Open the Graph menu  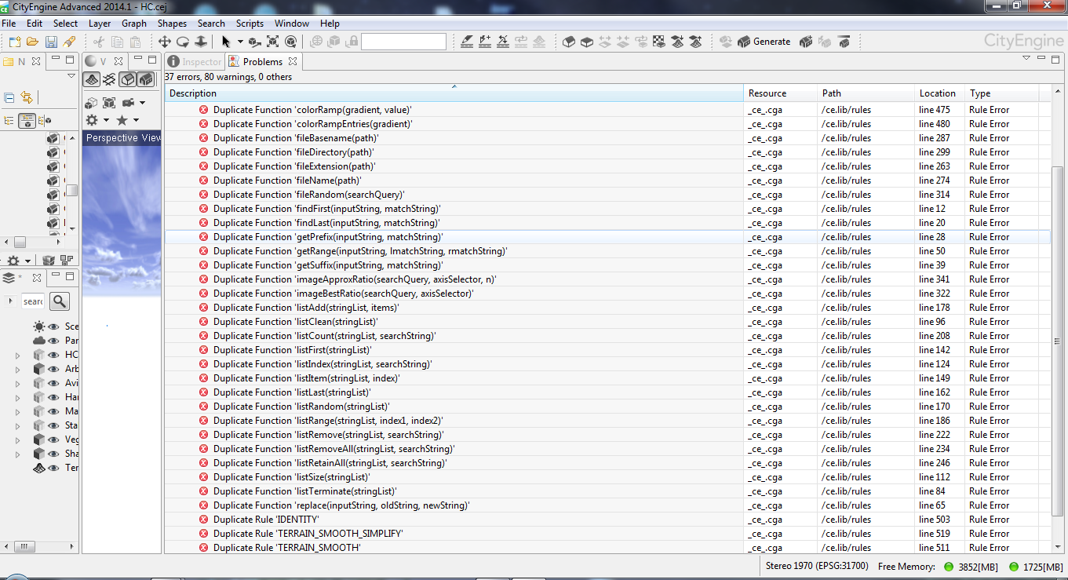[x=134, y=24]
